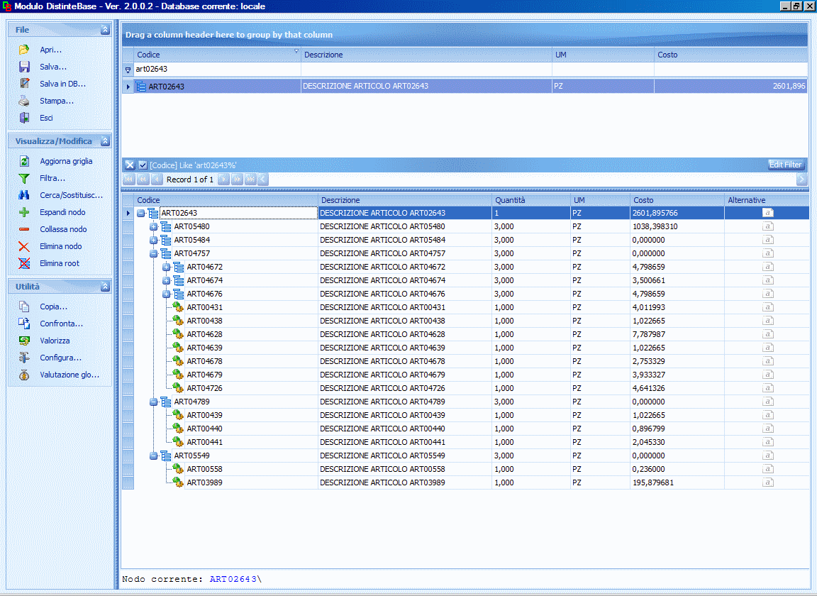This screenshot has height=596, width=817.
Task: Maximize the Modulo DistinteBase window
Action: click(796, 6)
